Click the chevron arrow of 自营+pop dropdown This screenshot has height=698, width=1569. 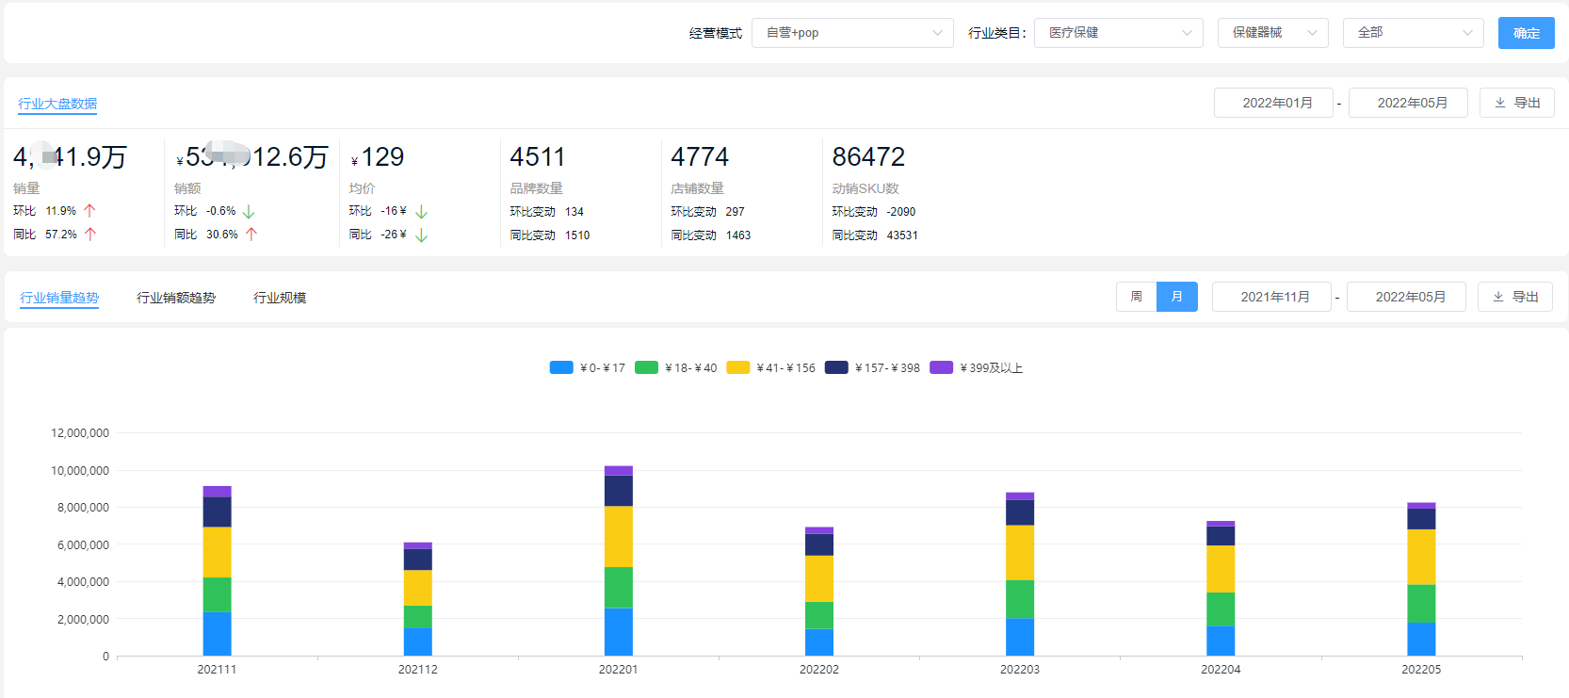(937, 33)
